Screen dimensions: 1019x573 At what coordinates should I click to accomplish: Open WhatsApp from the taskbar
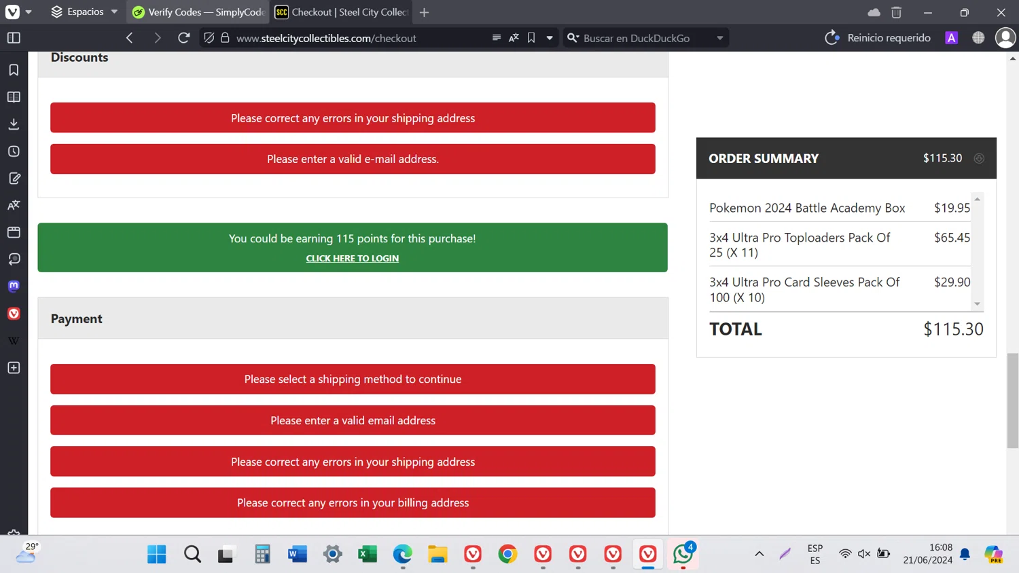tap(683, 555)
